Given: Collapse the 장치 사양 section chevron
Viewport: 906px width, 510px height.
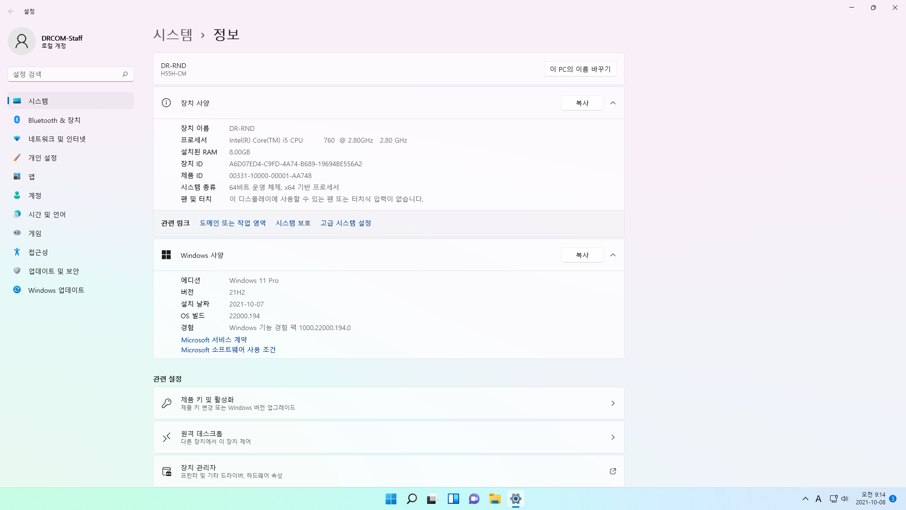Looking at the screenshot, I should point(613,103).
